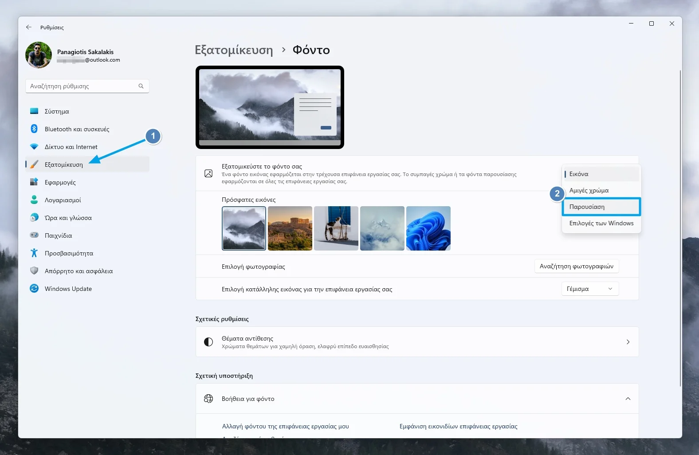Open the Γέμισμα fit dropdown

point(589,289)
